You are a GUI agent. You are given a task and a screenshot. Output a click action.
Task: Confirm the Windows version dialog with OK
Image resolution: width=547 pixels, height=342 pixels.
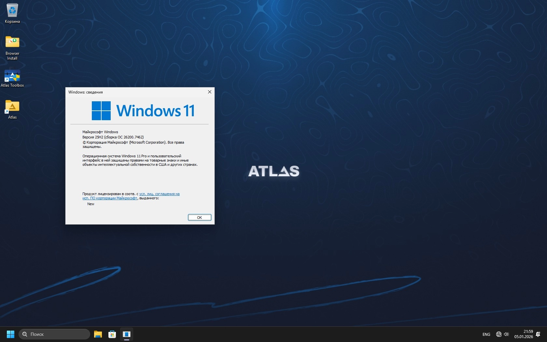[200, 218]
